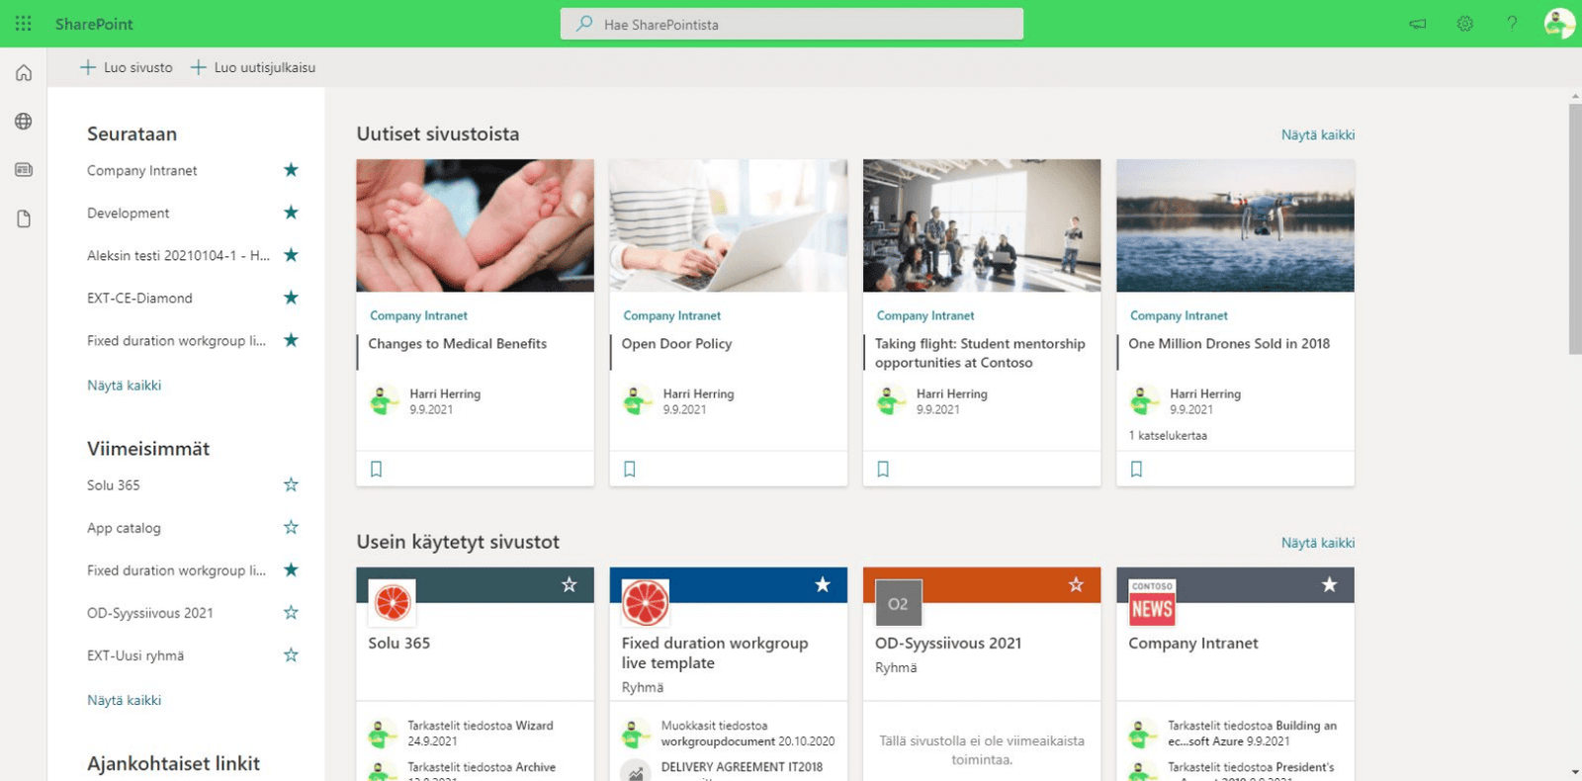Toggle follow star on OD-Syyssiivous 2021 card
Viewport: 1582px width, 781px height.
[1076, 585]
